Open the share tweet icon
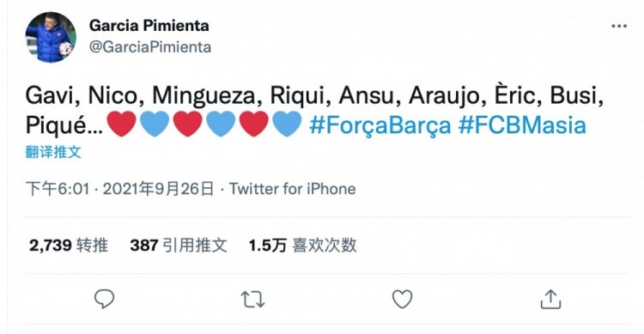The width and height of the screenshot is (644, 334). 550,299
